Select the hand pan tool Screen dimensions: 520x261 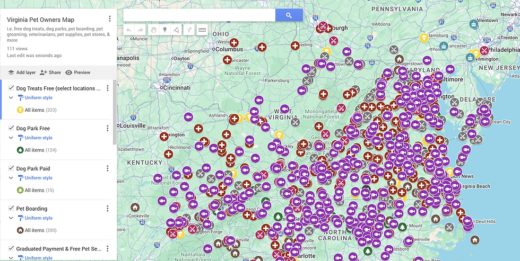(153, 30)
